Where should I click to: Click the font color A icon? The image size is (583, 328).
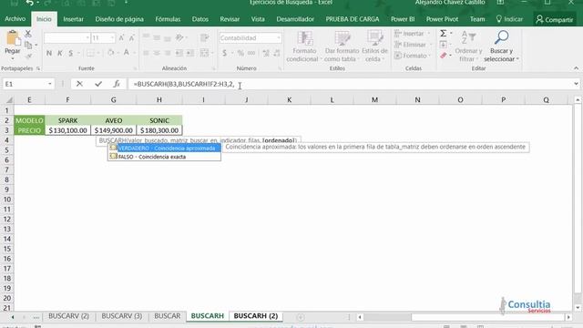127,53
